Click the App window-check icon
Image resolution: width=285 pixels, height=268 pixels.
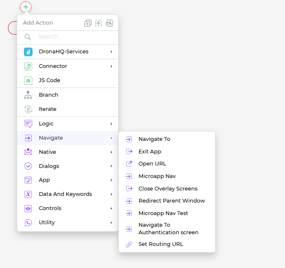point(28,180)
